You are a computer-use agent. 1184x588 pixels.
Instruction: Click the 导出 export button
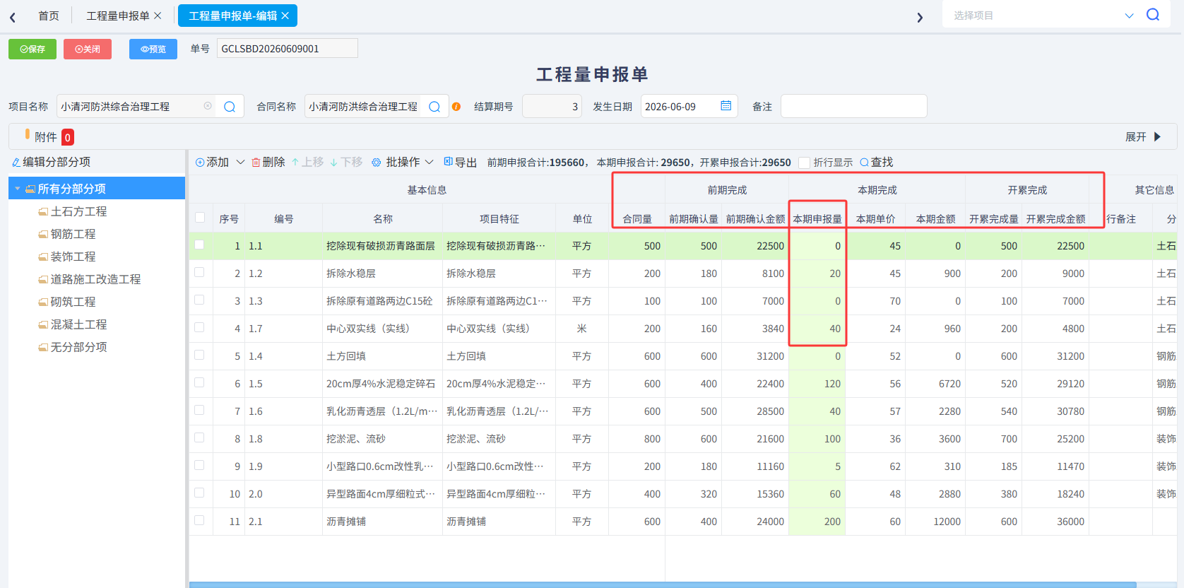point(461,163)
